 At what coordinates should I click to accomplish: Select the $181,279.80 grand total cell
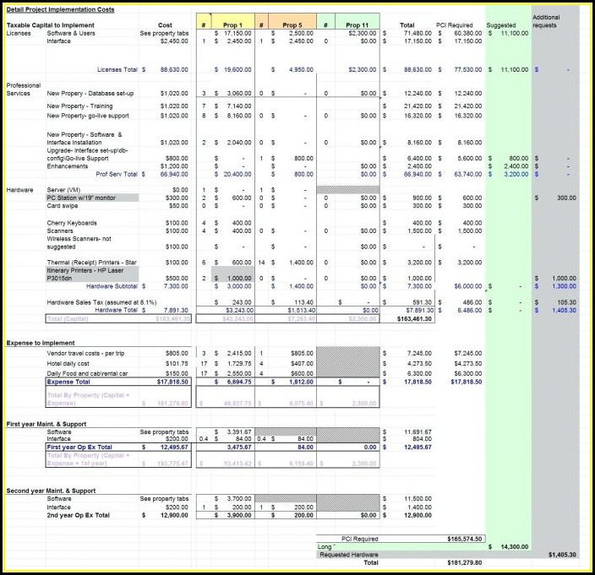tap(466, 562)
